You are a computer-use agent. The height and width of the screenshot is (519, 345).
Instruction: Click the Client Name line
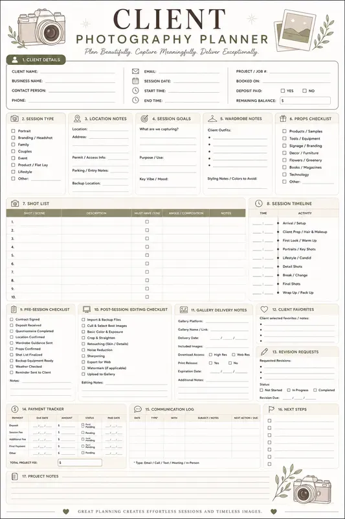(x=77, y=72)
